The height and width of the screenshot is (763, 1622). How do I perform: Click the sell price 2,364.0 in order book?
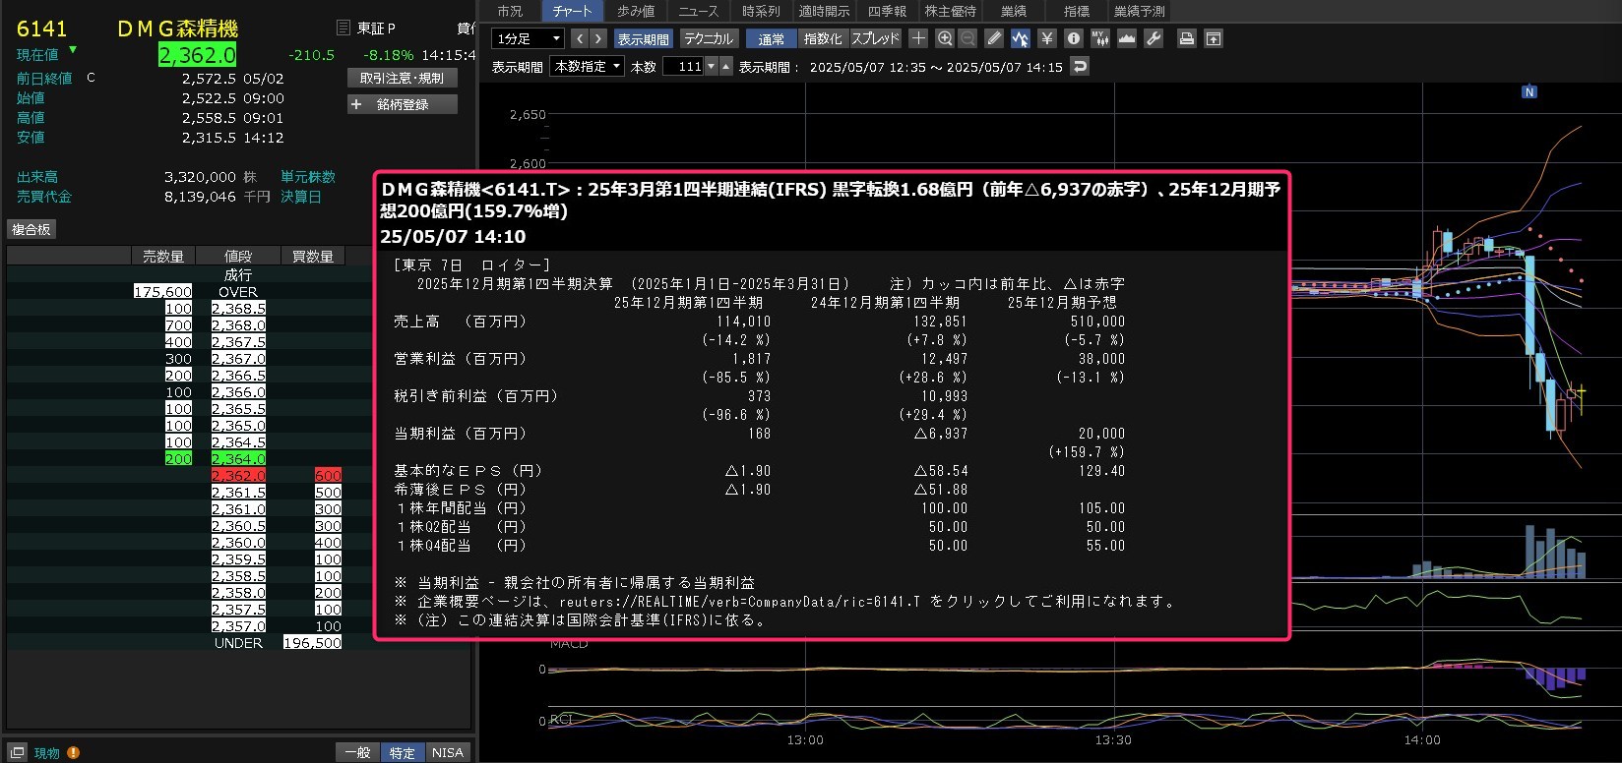click(x=238, y=459)
